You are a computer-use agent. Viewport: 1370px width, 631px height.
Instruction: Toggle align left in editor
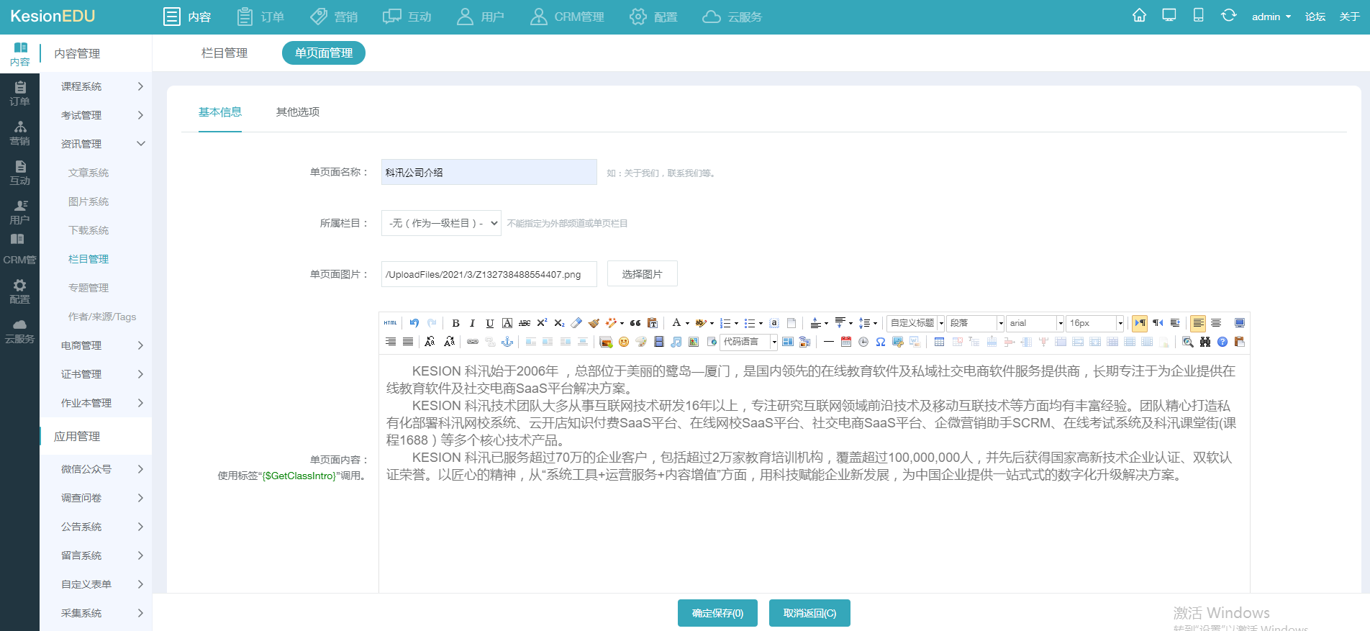[1198, 323]
